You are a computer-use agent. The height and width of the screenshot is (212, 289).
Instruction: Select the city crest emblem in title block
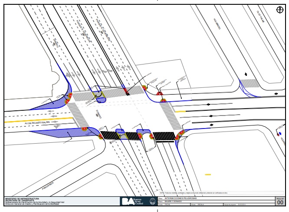(153, 202)
